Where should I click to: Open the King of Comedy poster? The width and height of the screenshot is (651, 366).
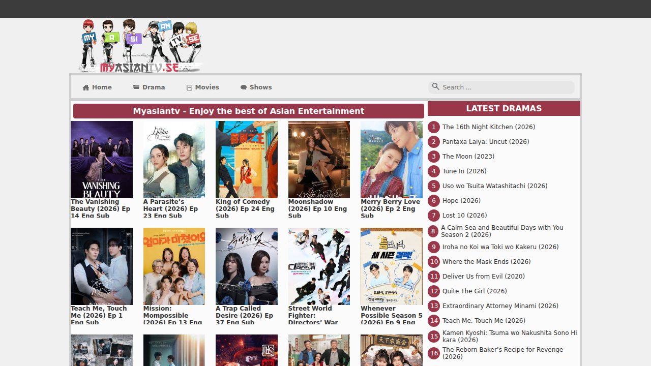(247, 160)
